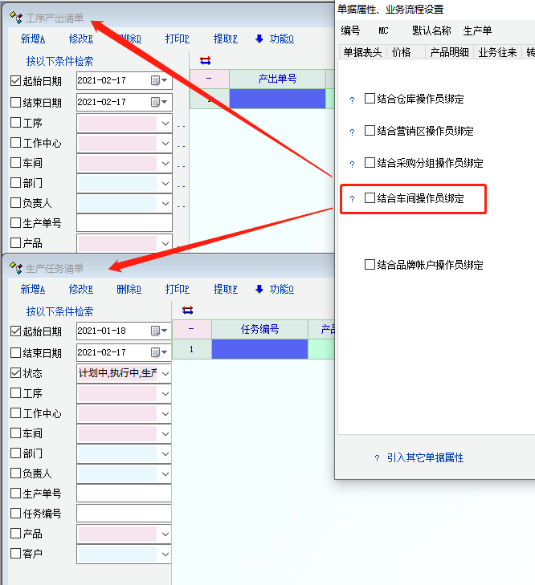Select the blue cell under 产出单号 column
The width and height of the screenshot is (535, 585).
click(x=277, y=99)
